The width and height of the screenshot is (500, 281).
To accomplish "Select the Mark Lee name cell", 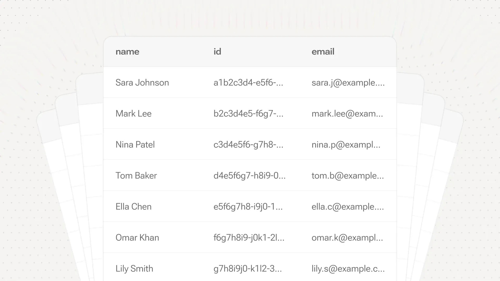I will (x=133, y=113).
